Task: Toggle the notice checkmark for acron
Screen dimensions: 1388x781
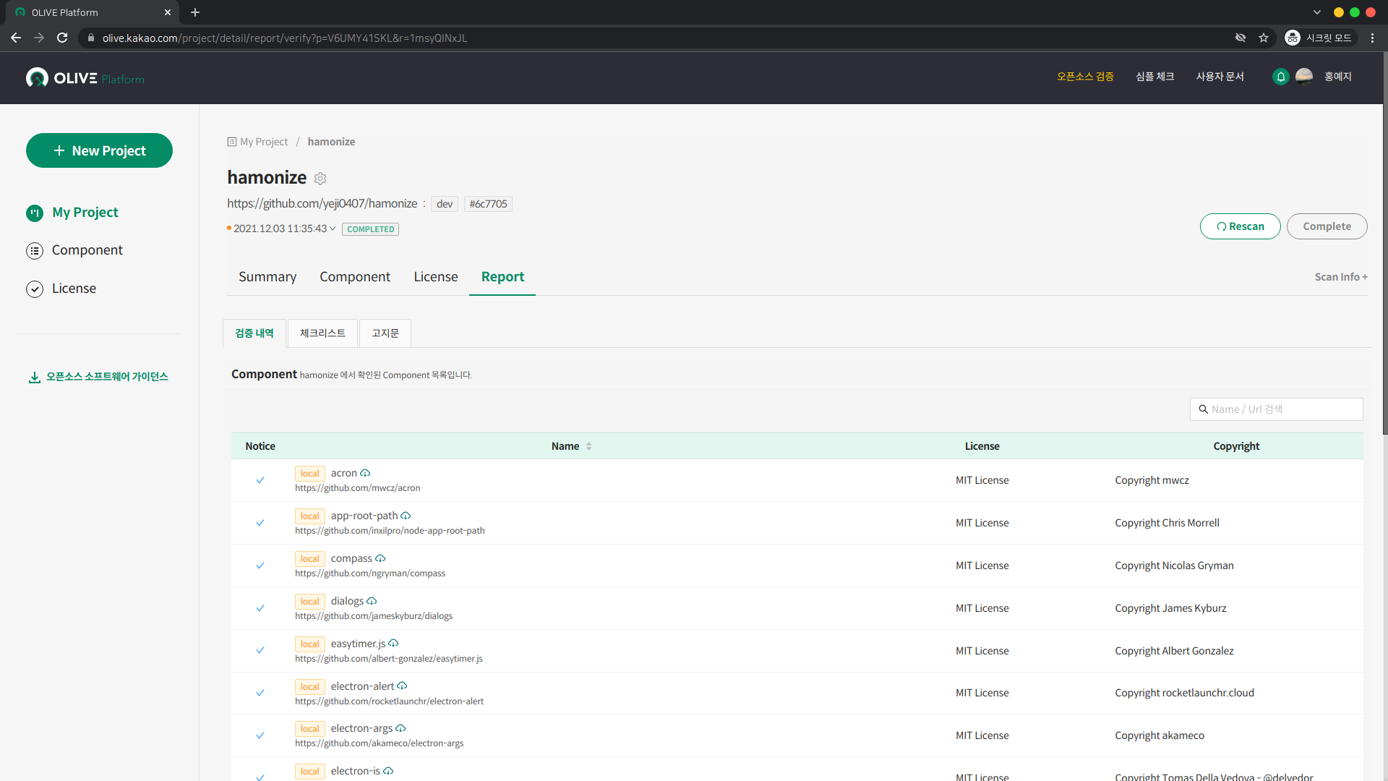Action: point(260,480)
